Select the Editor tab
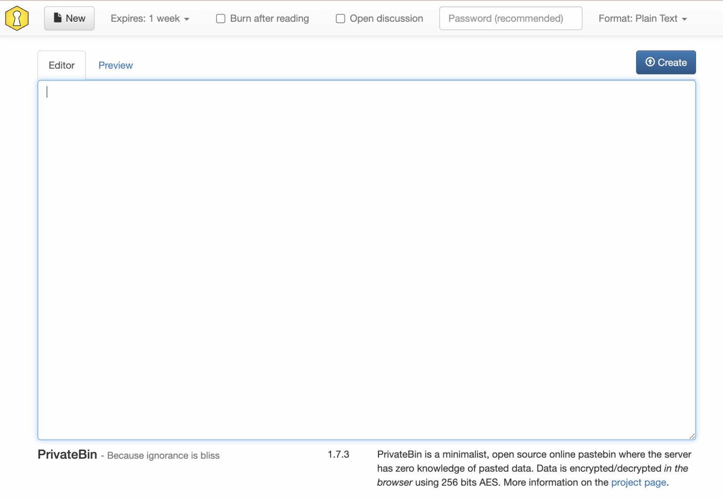The height and width of the screenshot is (499, 723). pyautogui.click(x=61, y=65)
